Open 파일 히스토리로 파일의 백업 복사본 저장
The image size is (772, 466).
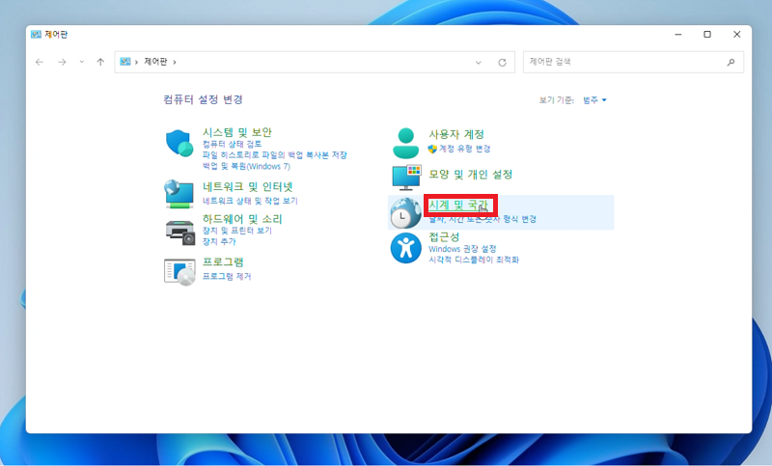click(x=275, y=155)
